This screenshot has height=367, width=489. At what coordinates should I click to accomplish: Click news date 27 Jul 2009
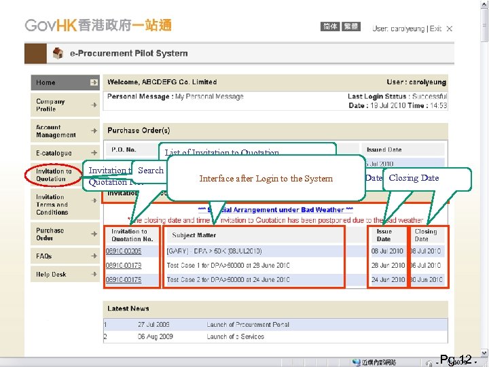(x=153, y=325)
